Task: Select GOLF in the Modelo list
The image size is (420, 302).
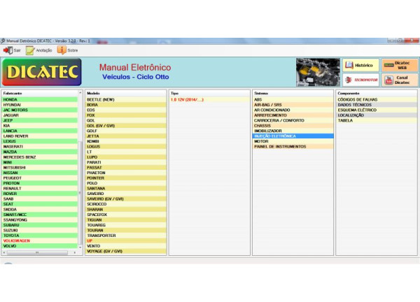Action: tap(92, 130)
